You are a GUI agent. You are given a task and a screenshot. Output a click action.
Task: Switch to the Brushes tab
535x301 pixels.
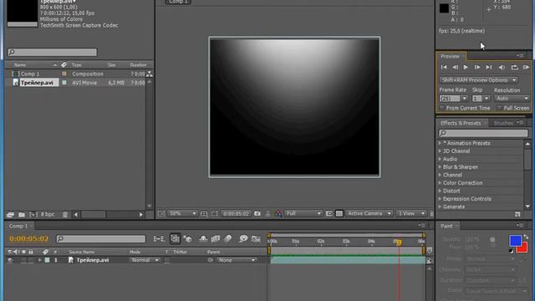[503, 123]
